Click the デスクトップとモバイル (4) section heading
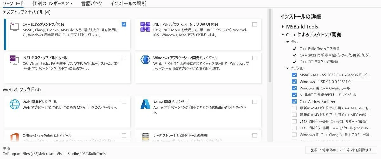Viewport: 381px width, 159px height. [x=27, y=12]
